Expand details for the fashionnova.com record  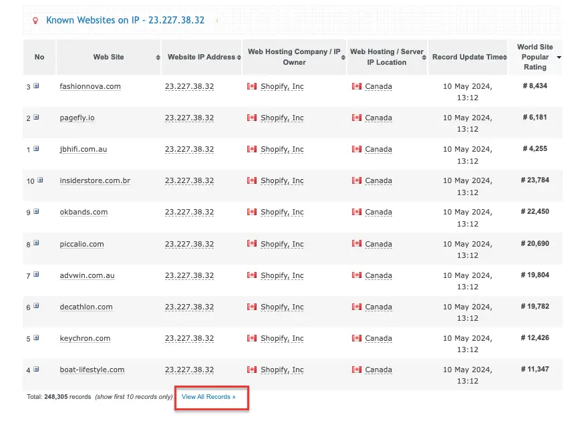pos(35,86)
